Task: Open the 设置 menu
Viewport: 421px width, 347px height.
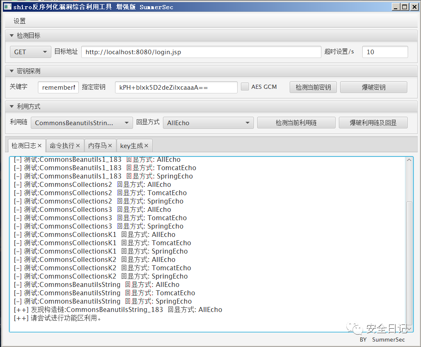Action: 20,21
